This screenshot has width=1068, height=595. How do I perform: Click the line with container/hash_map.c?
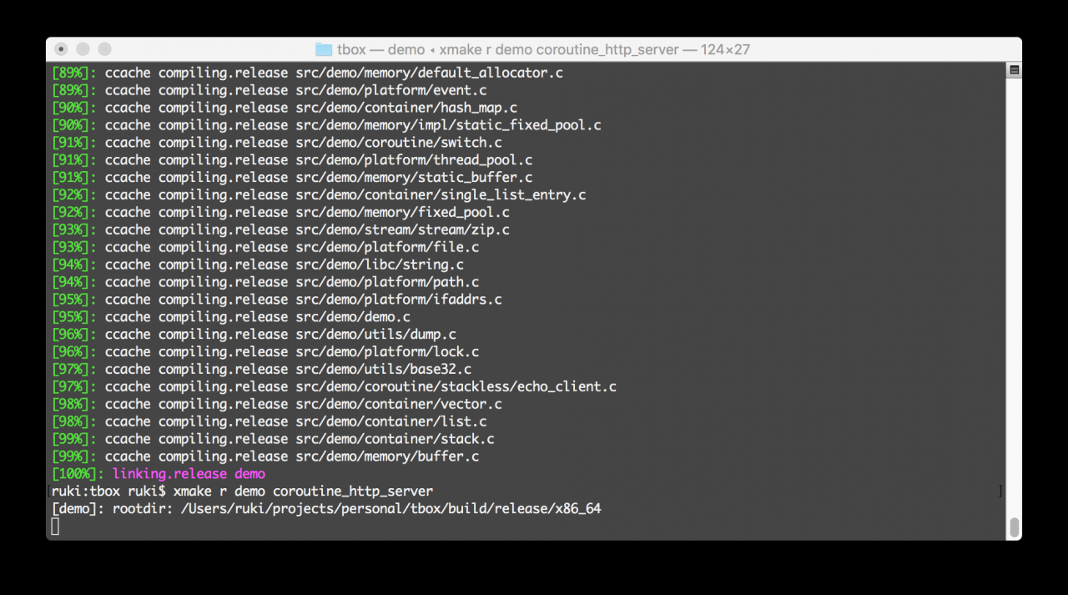(285, 108)
